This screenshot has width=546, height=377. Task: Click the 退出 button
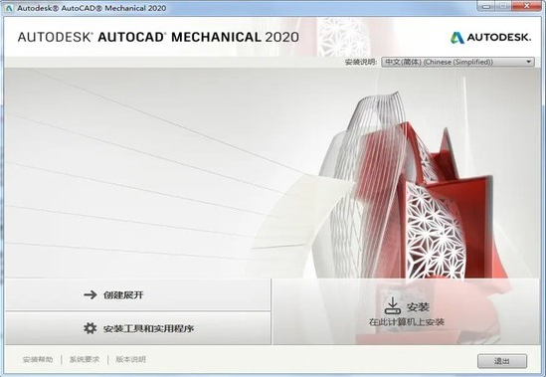[502, 361]
